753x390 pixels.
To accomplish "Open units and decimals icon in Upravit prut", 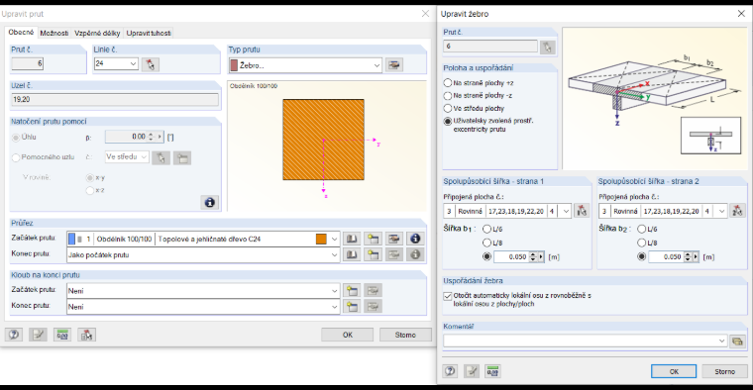I will pyautogui.click(x=62, y=335).
